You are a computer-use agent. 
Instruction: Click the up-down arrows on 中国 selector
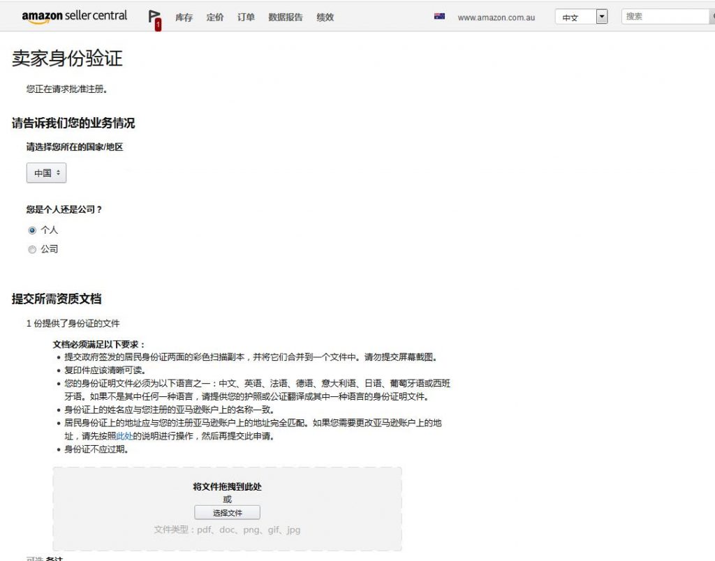58,173
